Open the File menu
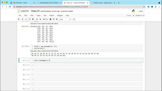162x91 pixels. pyautogui.click(x=20, y=16)
